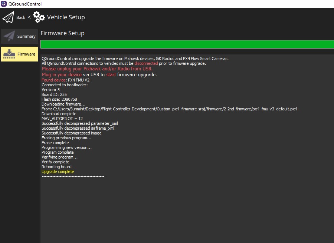The width and height of the screenshot is (334, 243).
Task: Click the yellow 'Upgrade complete' message
Action: pos(58,172)
